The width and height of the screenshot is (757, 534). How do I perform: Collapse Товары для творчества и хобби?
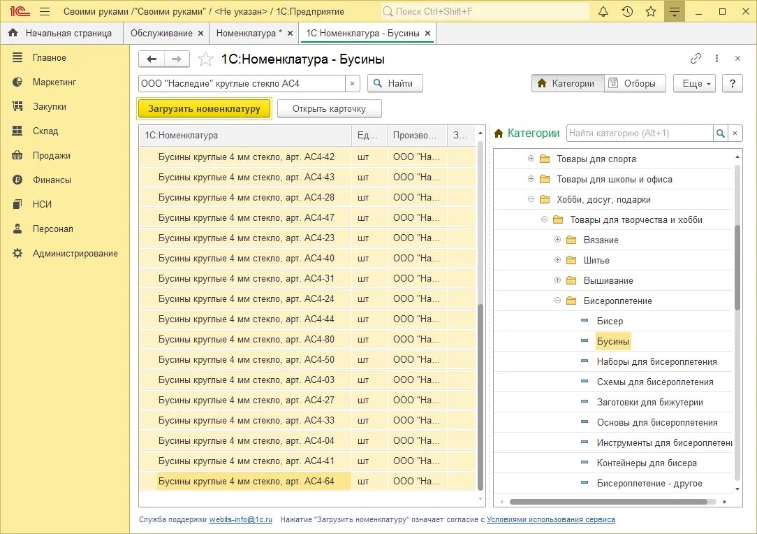pyautogui.click(x=544, y=219)
